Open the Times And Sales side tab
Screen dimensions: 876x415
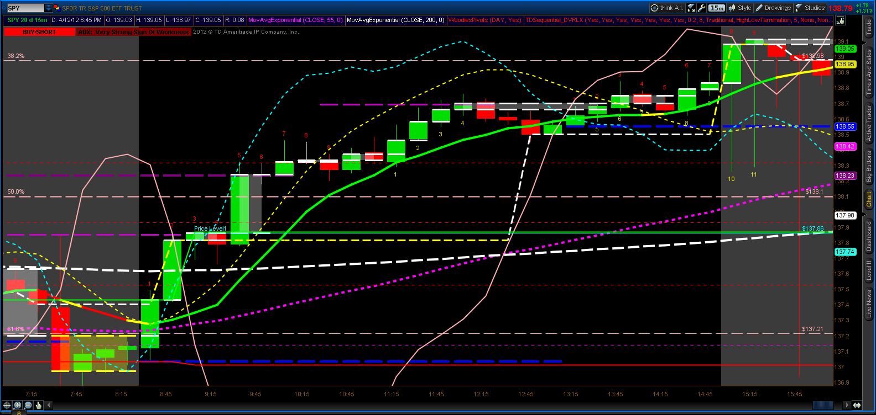869,72
